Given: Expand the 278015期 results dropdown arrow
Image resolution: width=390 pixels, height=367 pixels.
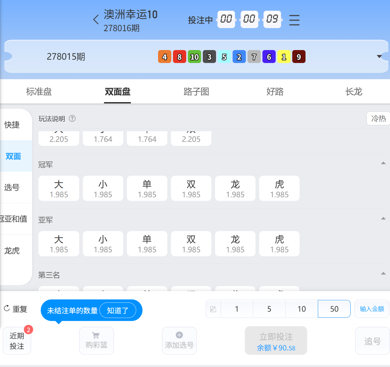Looking at the screenshot, I should [x=379, y=56].
